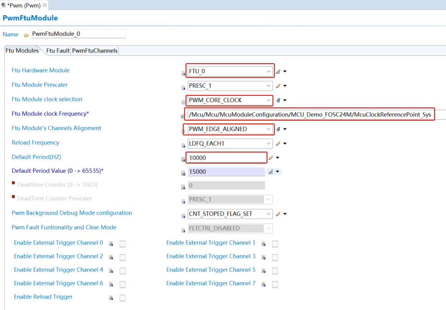Click the edit icon next to Ftu Hardware Module
Screen dimensions: 446x310
point(278,71)
